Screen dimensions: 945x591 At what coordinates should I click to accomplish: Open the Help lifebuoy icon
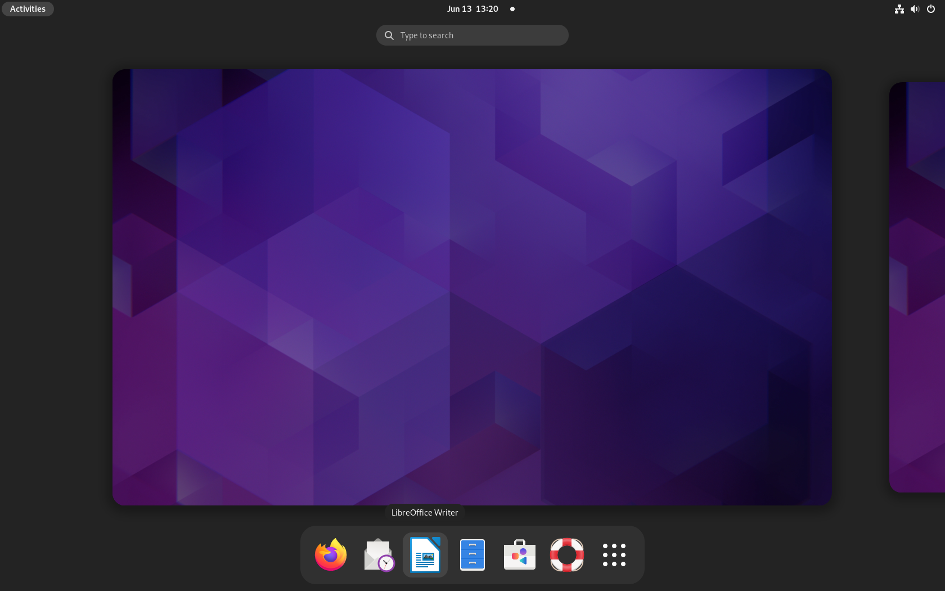click(x=567, y=555)
